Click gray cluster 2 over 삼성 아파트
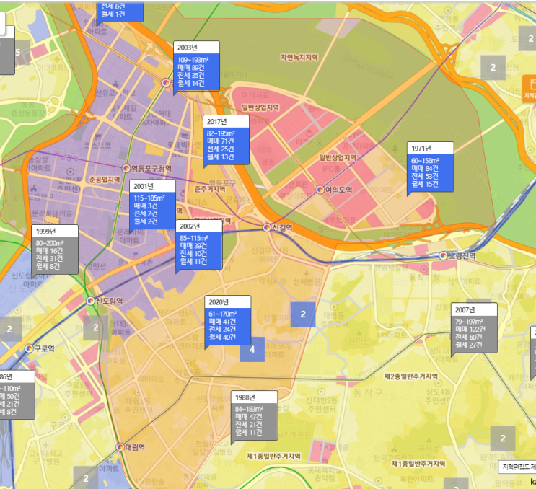The height and width of the screenshot is (489, 536). (x=493, y=68)
